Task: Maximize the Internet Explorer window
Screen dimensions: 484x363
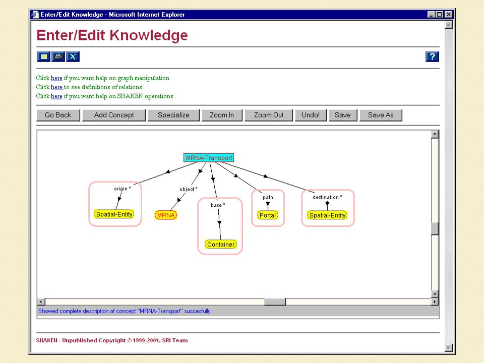Action: (x=439, y=15)
